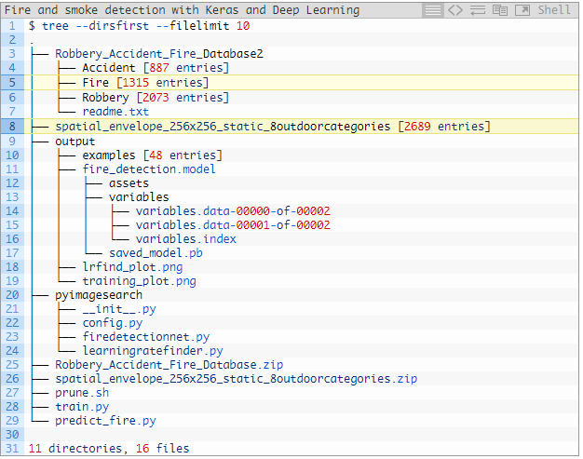The height and width of the screenshot is (459, 583).
Task: Click learningratefinder.py file name
Action: (x=153, y=351)
